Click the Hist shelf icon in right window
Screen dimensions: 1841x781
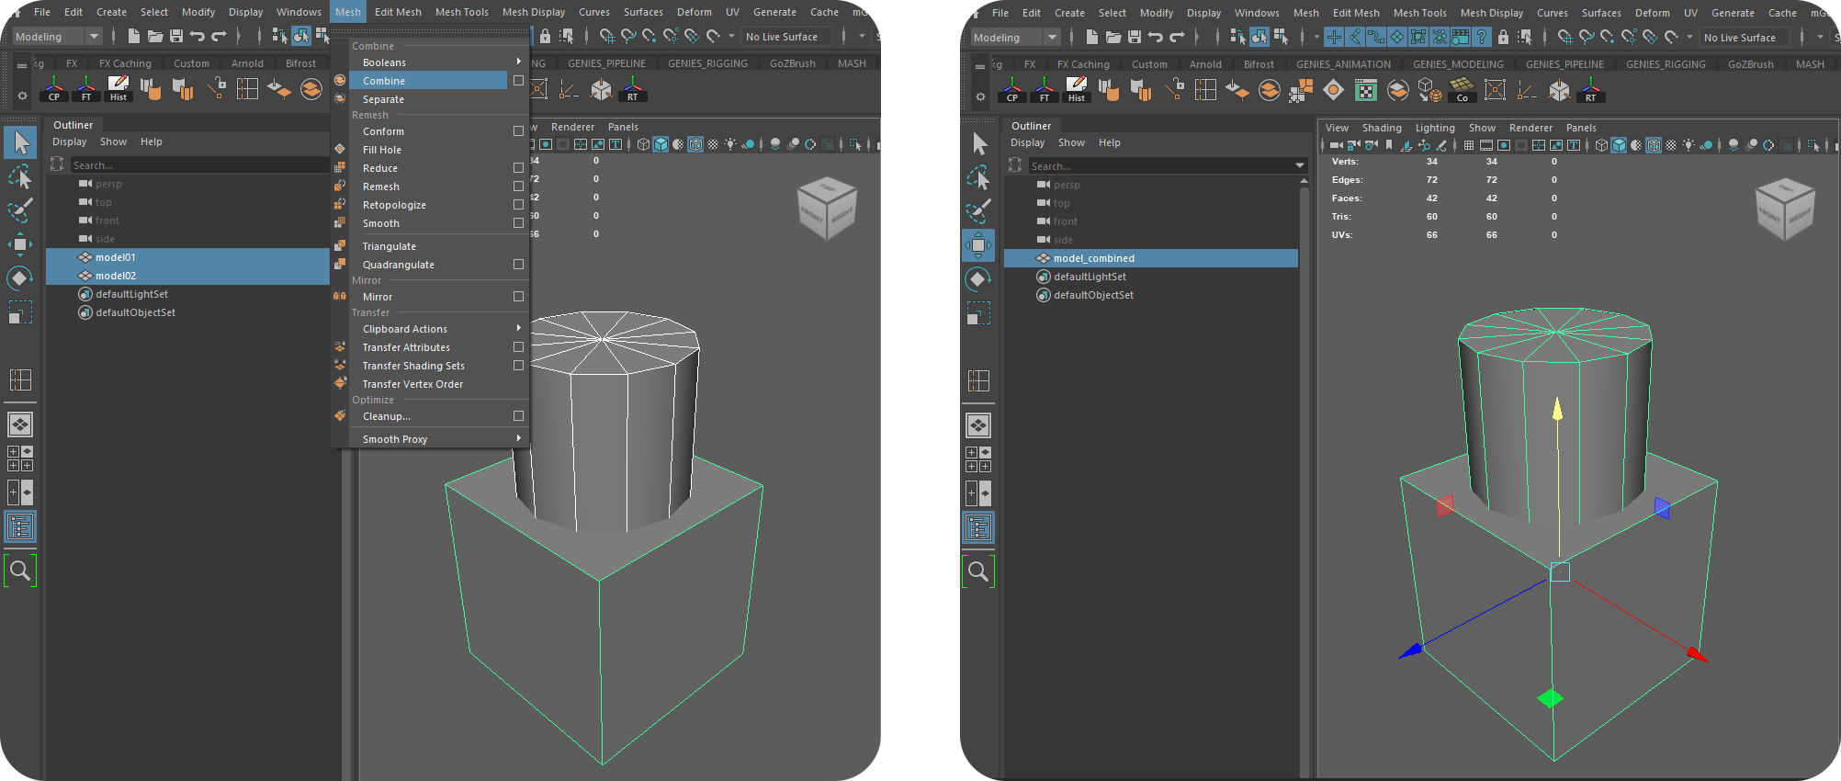coord(1077,90)
